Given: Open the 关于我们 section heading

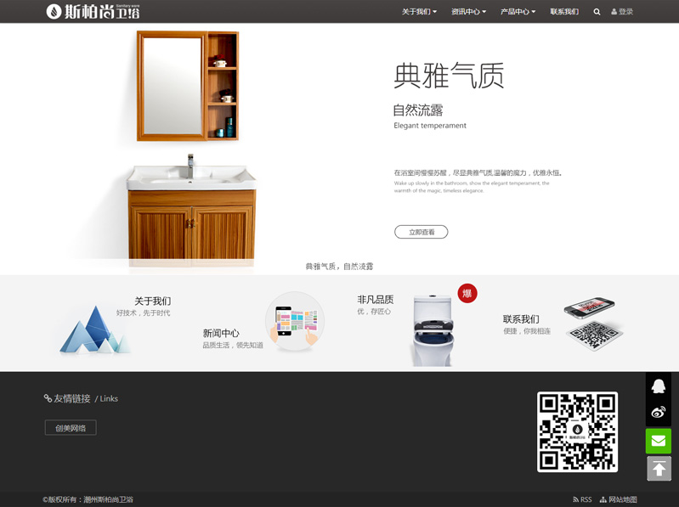Looking at the screenshot, I should [152, 301].
